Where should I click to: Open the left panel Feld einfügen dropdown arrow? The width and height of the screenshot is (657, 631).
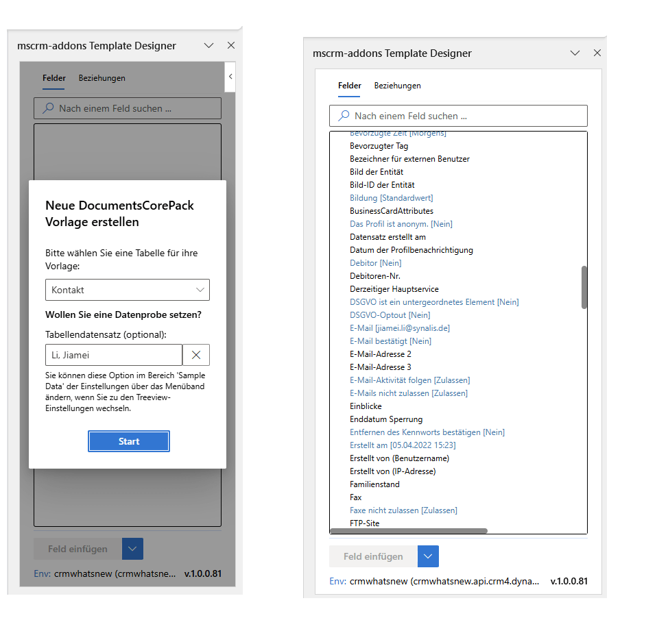click(132, 549)
